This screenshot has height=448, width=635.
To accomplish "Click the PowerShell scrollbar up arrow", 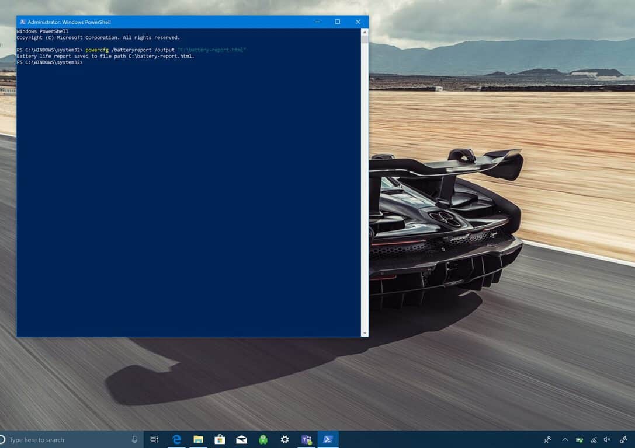I will click(x=365, y=32).
